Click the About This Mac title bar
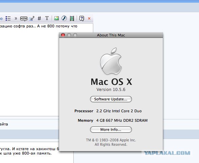The height and width of the screenshot is (163, 199). 111,35
